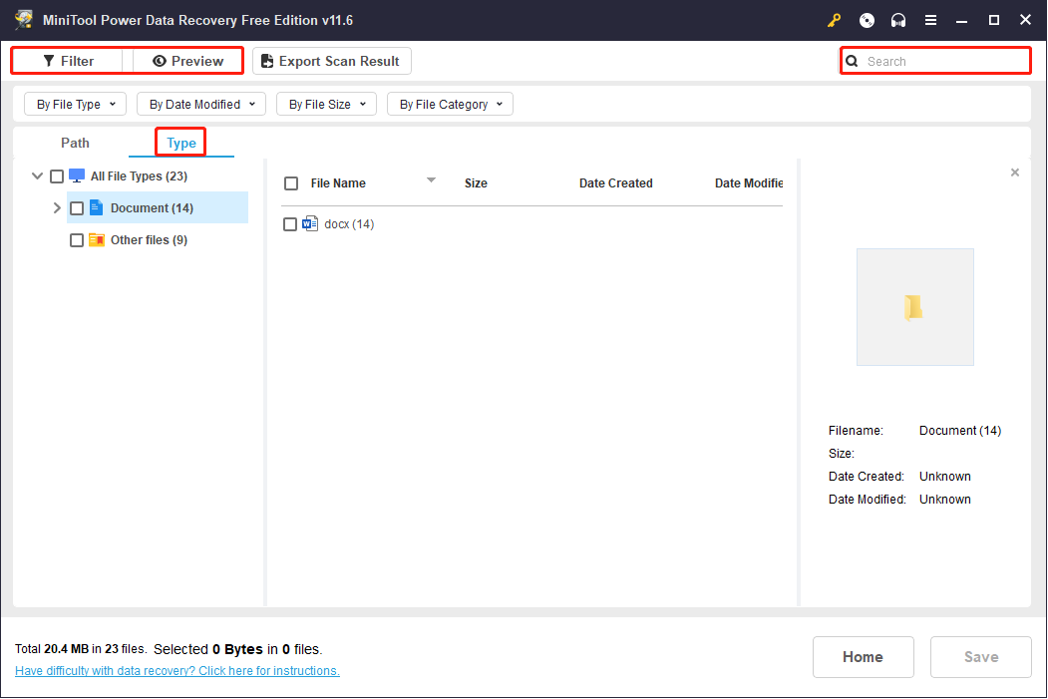Select the Type tab
The height and width of the screenshot is (699, 1048).
coord(181,143)
